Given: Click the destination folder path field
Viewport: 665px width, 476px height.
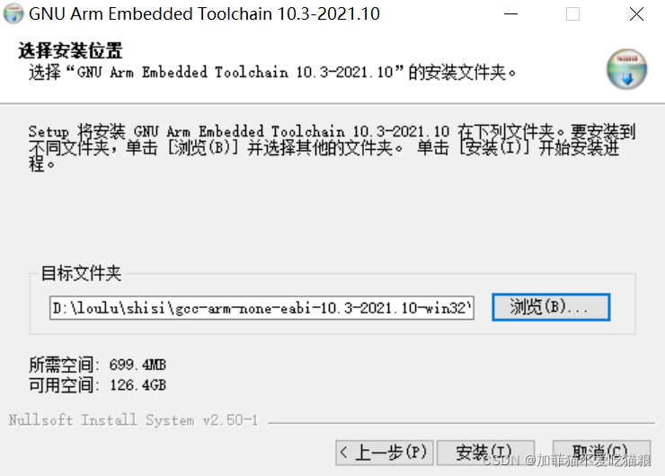Looking at the screenshot, I should [x=262, y=308].
